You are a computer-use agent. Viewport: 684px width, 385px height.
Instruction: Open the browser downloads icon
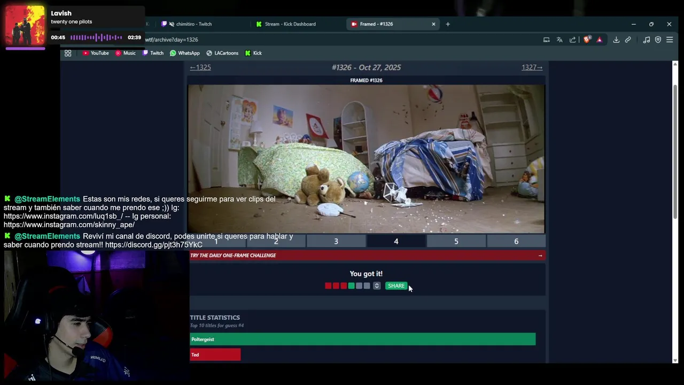pos(616,40)
